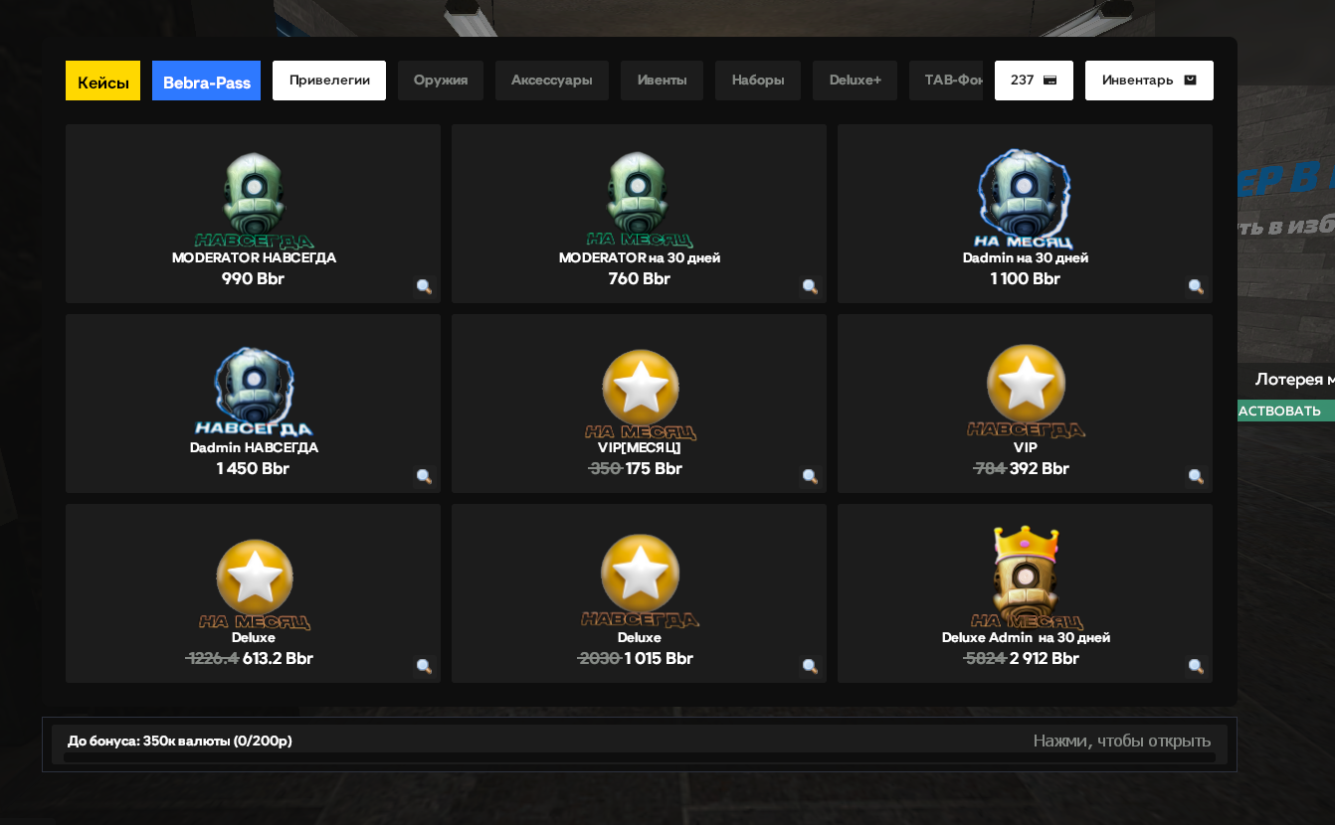Preview Deluxe Admin на 30 дней magnifier
1335x825 pixels.
1196,666
